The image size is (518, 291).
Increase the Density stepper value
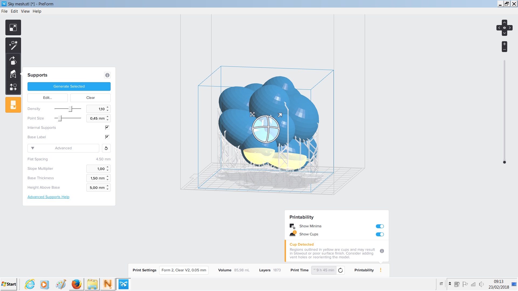pyautogui.click(x=108, y=107)
